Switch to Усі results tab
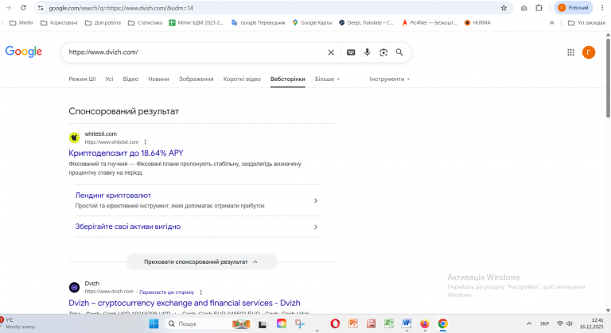 click(x=109, y=79)
